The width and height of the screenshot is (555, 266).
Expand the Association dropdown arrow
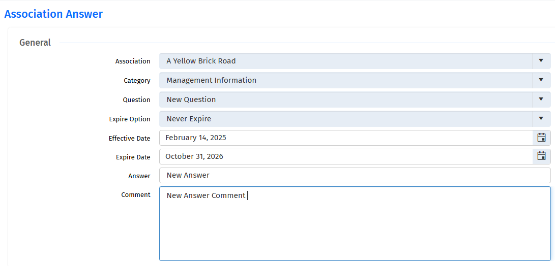pyautogui.click(x=541, y=61)
